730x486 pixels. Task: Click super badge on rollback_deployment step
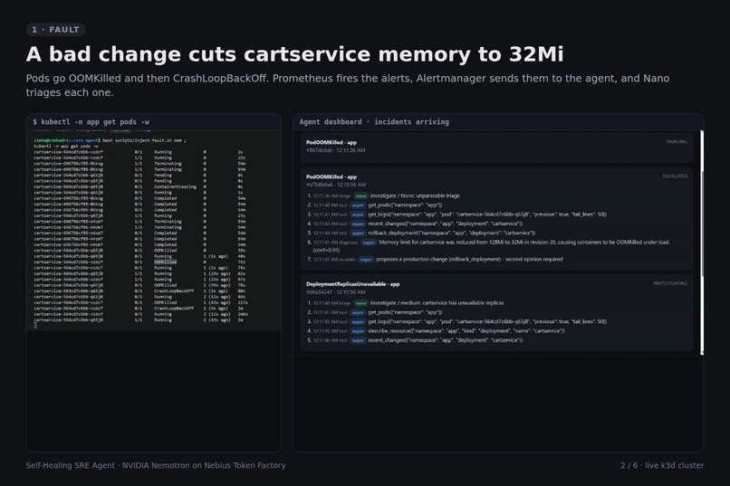point(358,233)
